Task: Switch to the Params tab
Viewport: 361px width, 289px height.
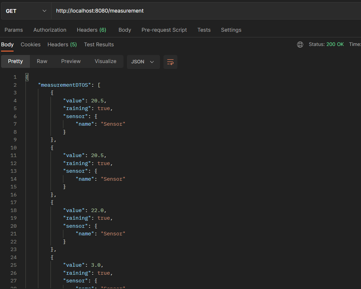Action: (14, 30)
